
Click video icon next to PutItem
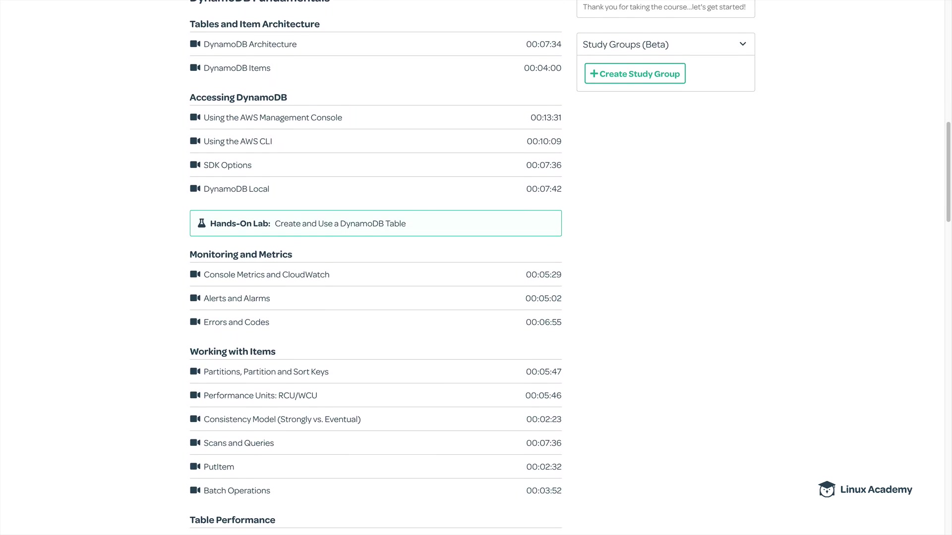[195, 467]
